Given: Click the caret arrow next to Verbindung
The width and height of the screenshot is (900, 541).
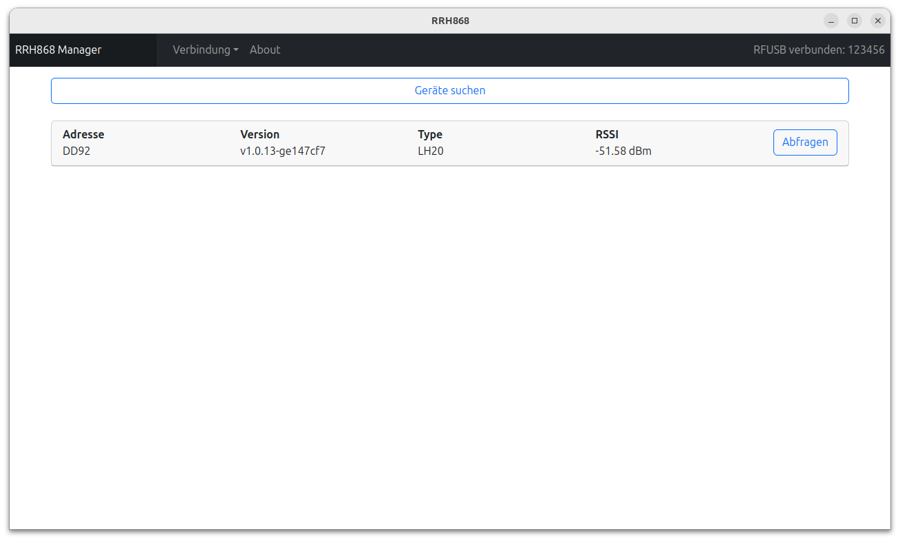Looking at the screenshot, I should click(x=236, y=50).
